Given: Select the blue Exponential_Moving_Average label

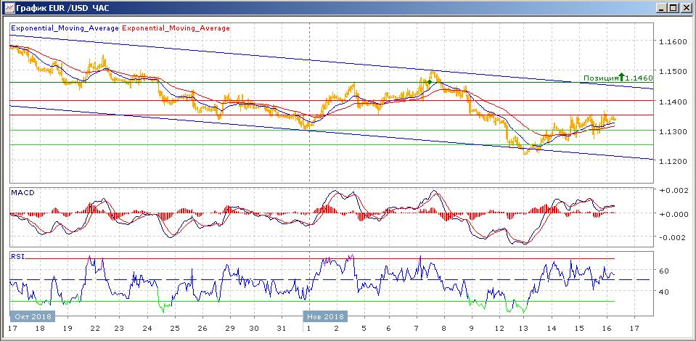Looking at the screenshot, I should 65,28.
